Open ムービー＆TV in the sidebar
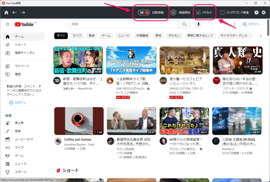The image size is (270, 182). click(24, 139)
